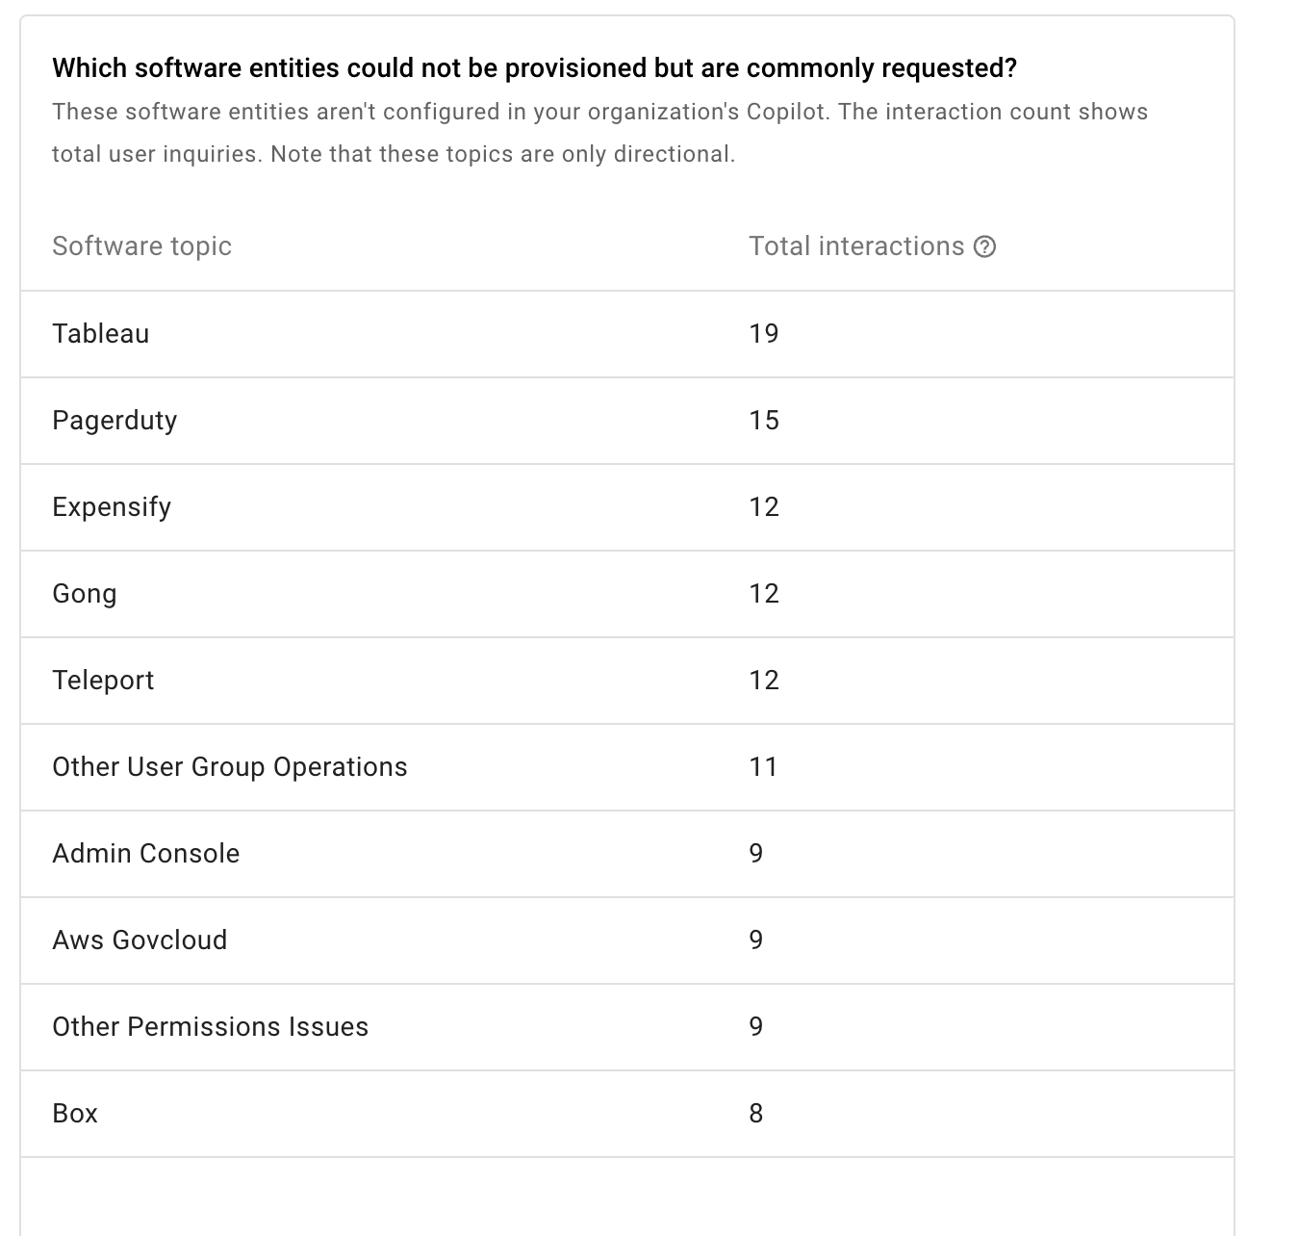Click the Software topic column header
Image resolution: width=1299 pixels, height=1236 pixels.
tap(141, 246)
